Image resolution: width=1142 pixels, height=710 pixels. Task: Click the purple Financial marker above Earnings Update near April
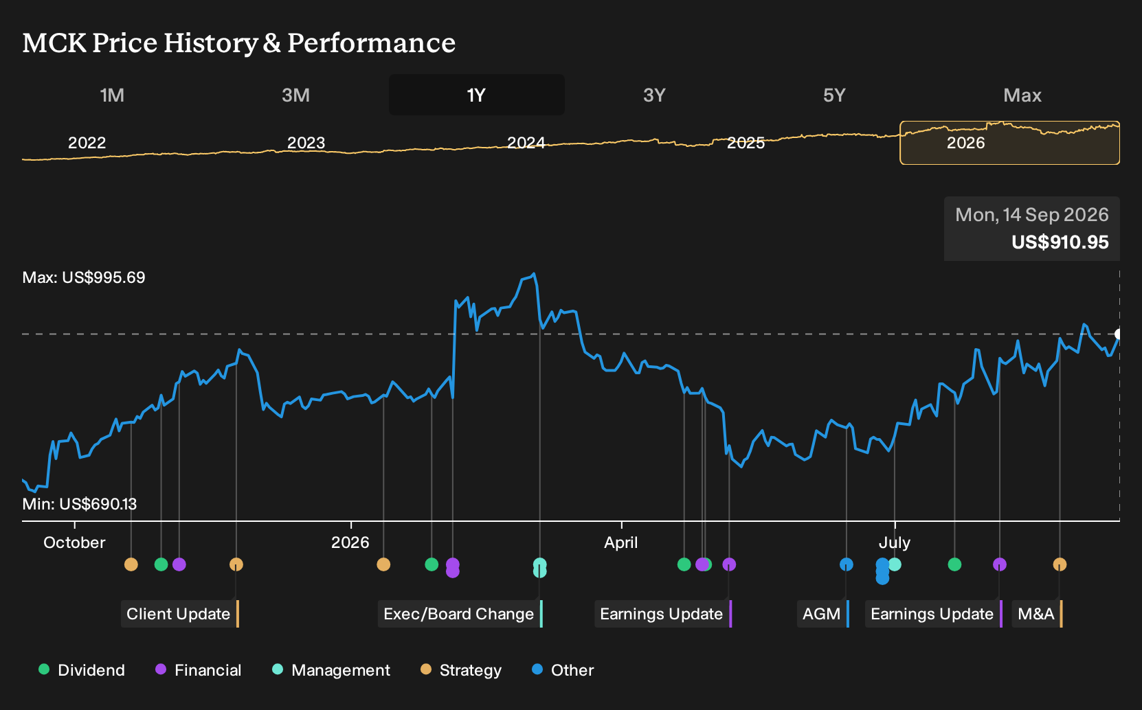730,564
